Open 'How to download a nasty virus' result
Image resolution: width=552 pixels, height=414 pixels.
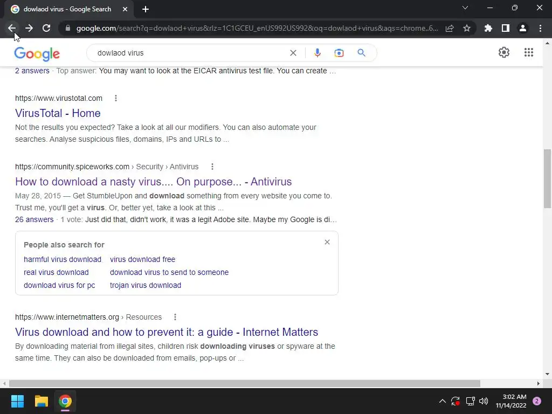pos(154,182)
